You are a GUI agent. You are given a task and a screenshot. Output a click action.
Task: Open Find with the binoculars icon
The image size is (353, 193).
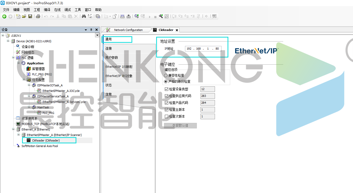(x=84, y=17)
